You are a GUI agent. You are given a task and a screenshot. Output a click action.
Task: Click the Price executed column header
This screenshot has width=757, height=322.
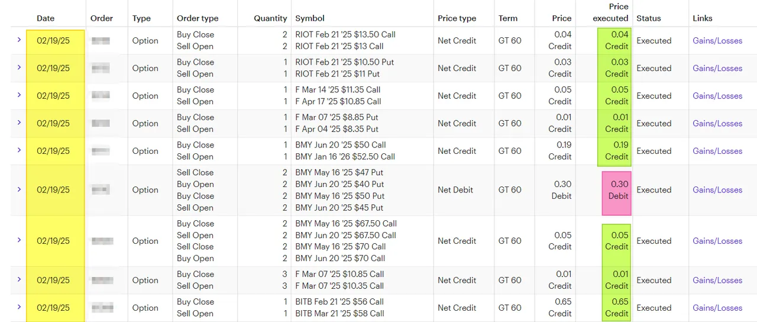[x=610, y=12]
